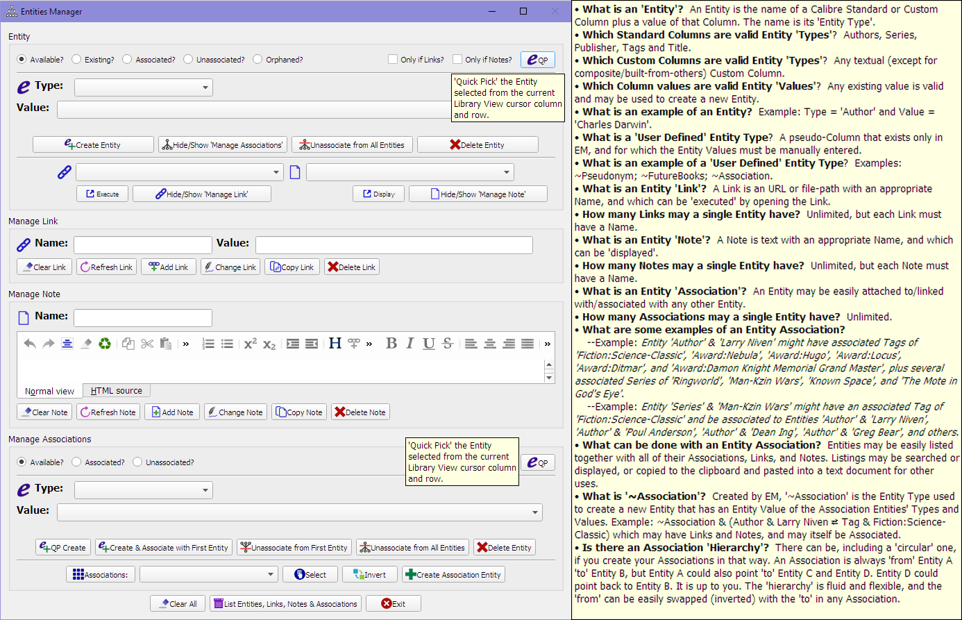Insert a link using the note toolbar link icon
Image resolution: width=962 pixels, height=620 pixels.
[354, 344]
